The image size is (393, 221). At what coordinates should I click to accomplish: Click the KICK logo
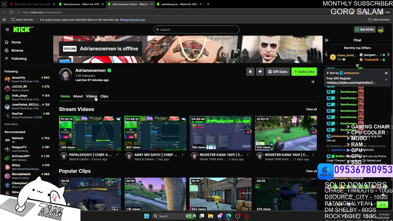coord(23,29)
